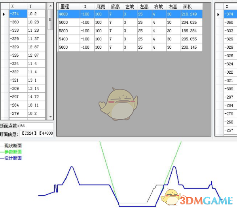The width and height of the screenshot is (237, 208).
Task: Click the 右坡 column header
Action: 159,6
